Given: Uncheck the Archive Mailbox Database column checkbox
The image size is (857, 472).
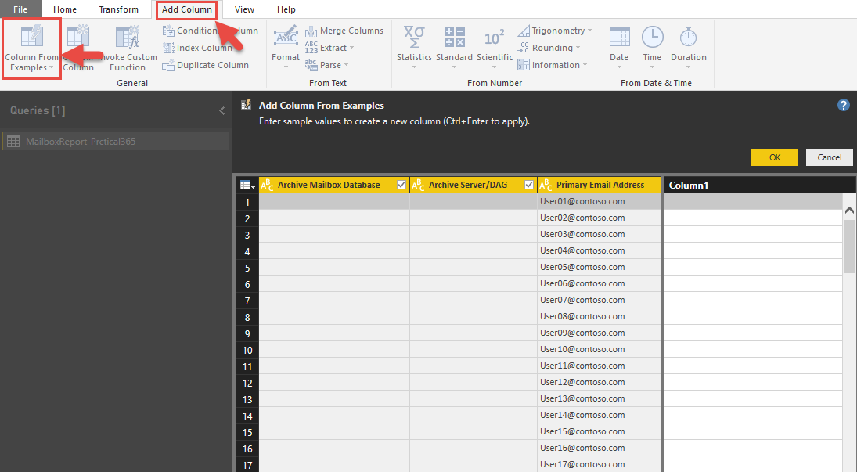Looking at the screenshot, I should point(401,184).
